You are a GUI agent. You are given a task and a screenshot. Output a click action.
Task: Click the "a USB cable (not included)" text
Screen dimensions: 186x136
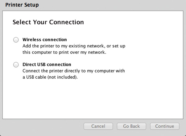tap(50, 77)
